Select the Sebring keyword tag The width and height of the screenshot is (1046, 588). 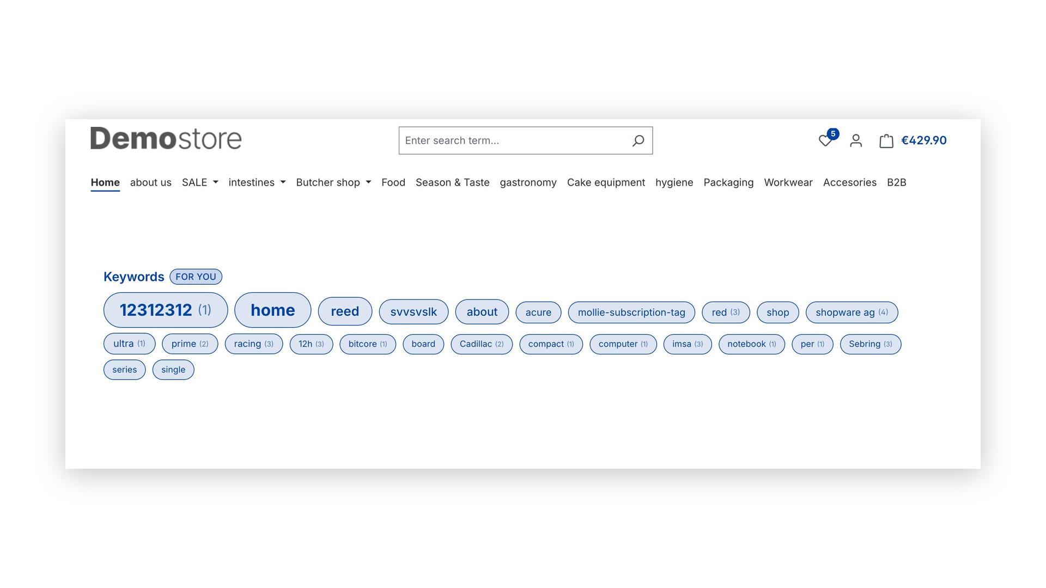coord(871,344)
